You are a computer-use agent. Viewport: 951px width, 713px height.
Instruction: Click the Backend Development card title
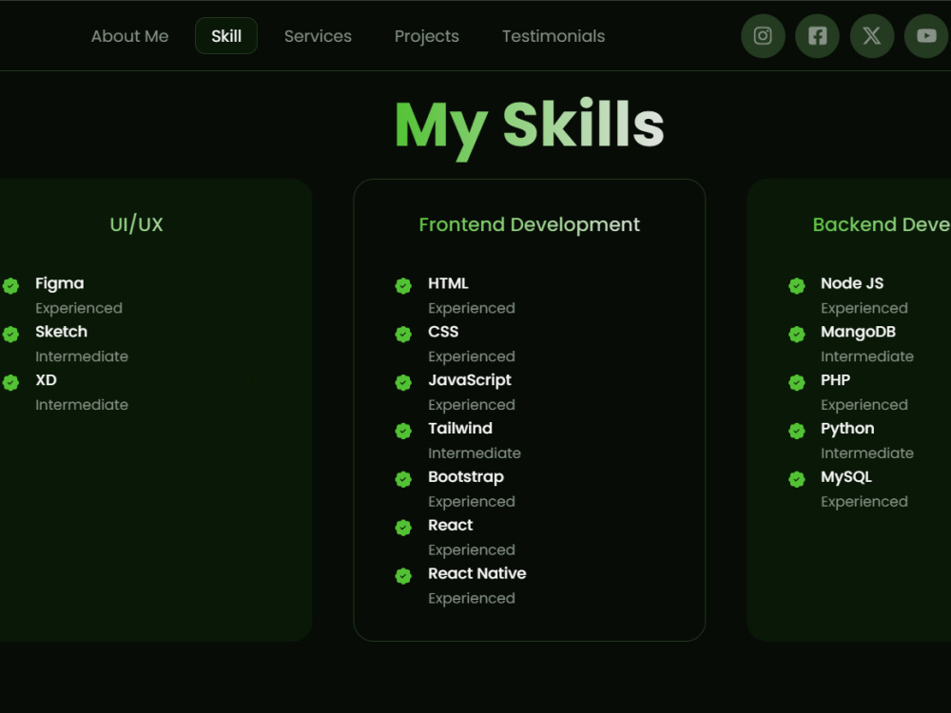click(882, 224)
